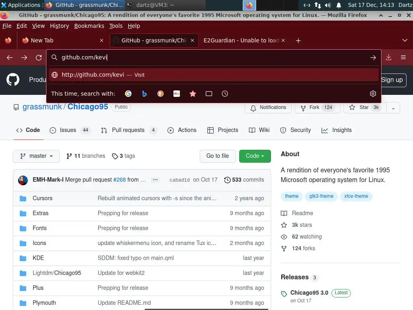
Task: Open the Help menu
Action: coord(134,26)
